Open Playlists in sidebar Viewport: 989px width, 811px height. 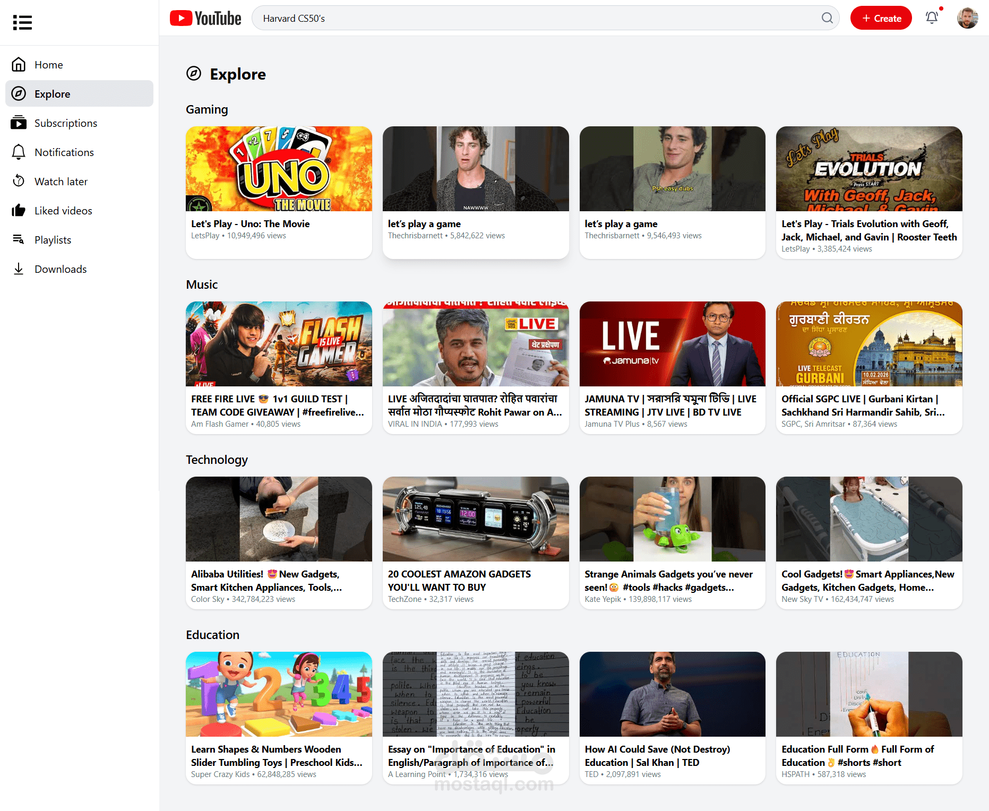[80, 240]
